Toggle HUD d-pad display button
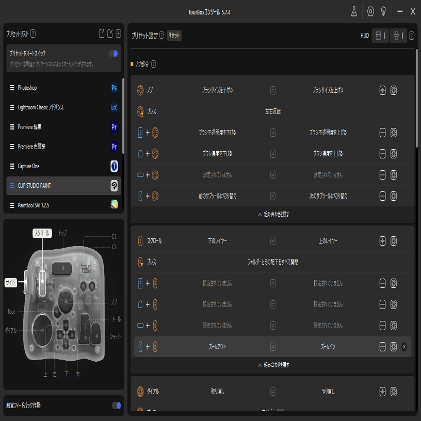The width and height of the screenshot is (421, 421). pos(398,36)
